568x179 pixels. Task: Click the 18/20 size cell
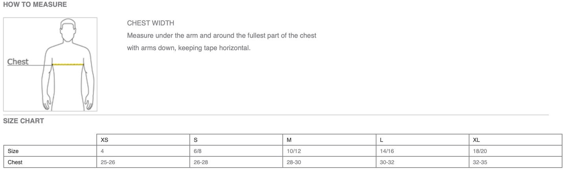tap(480, 151)
